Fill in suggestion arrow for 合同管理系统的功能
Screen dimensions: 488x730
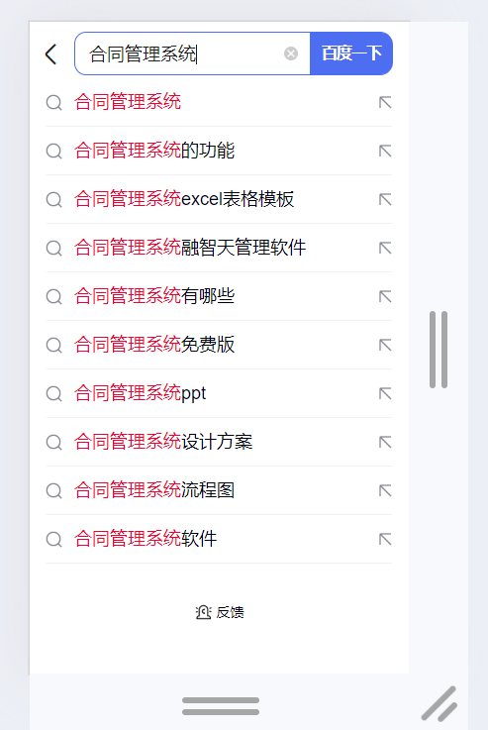click(385, 151)
